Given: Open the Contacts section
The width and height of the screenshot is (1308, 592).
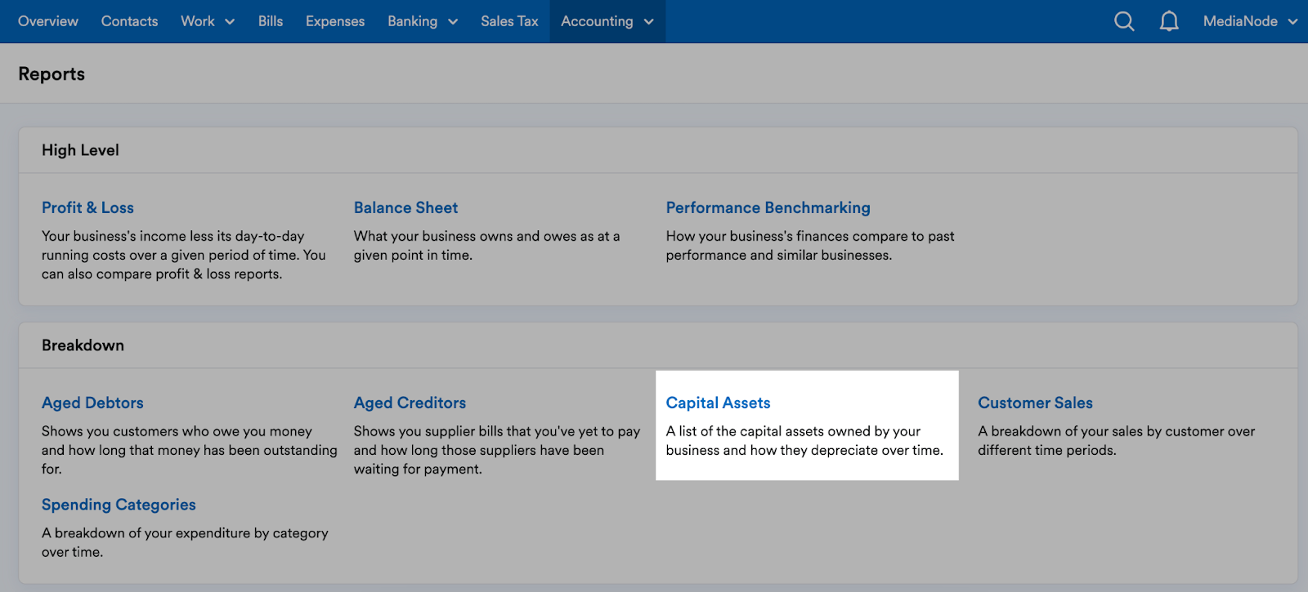Looking at the screenshot, I should pos(128,21).
